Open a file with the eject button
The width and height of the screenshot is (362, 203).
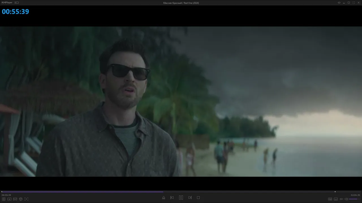(x=163, y=198)
